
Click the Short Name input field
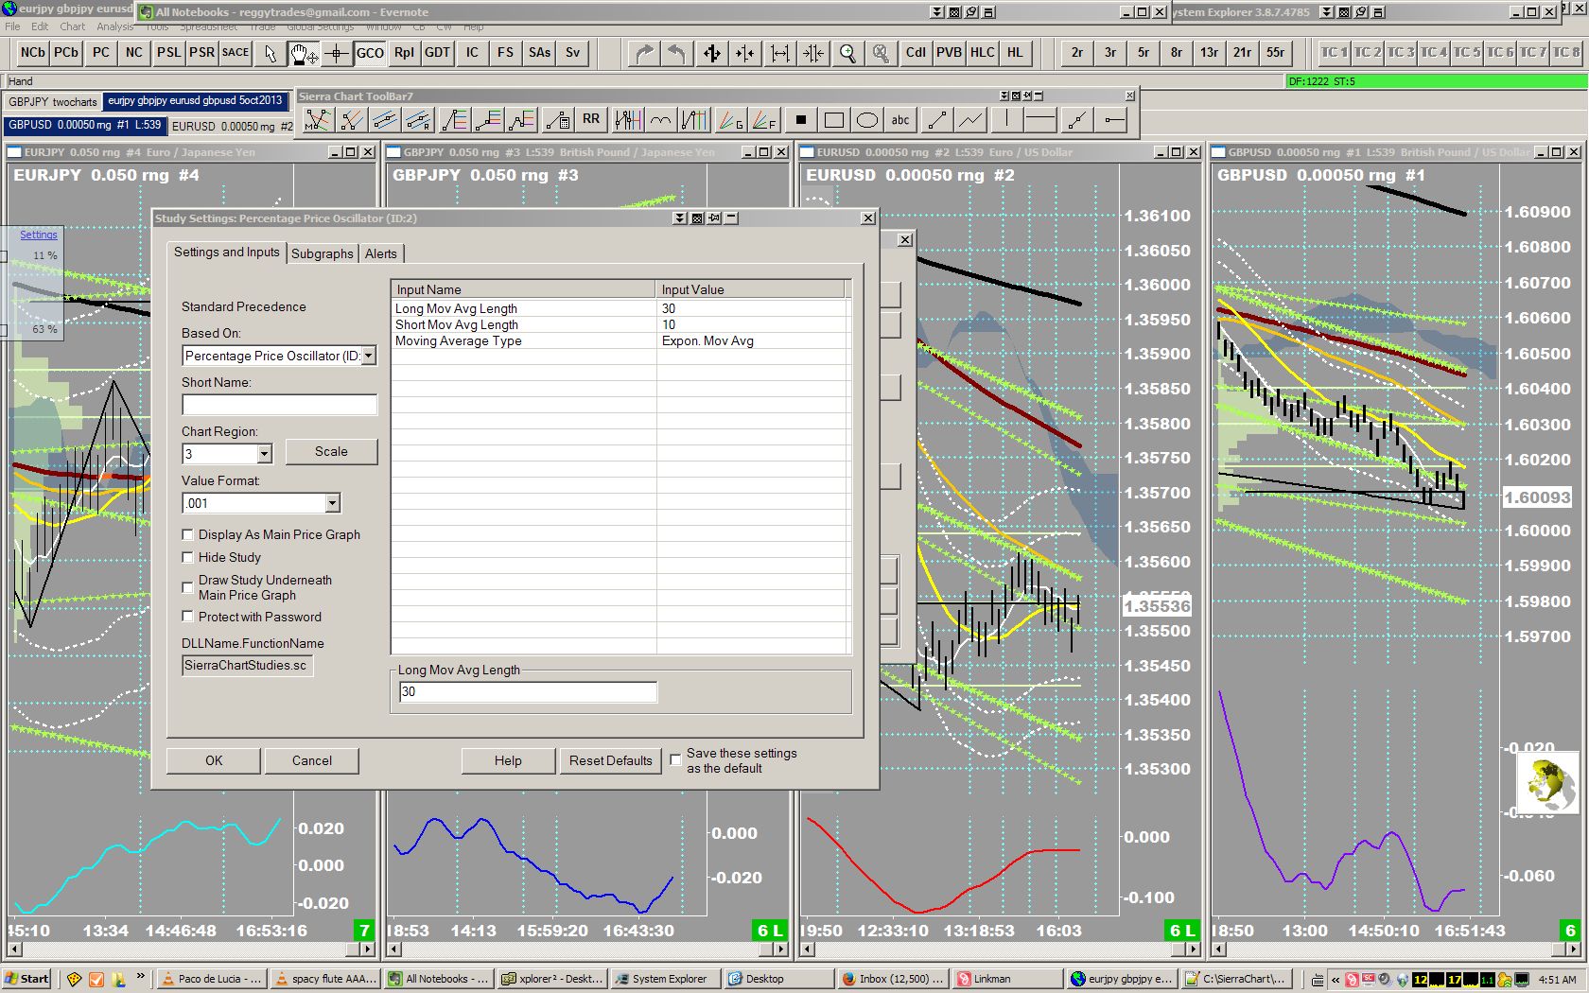tap(279, 405)
